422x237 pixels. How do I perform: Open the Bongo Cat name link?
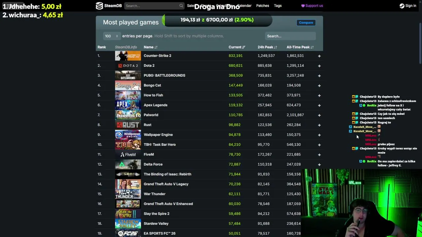(152, 85)
